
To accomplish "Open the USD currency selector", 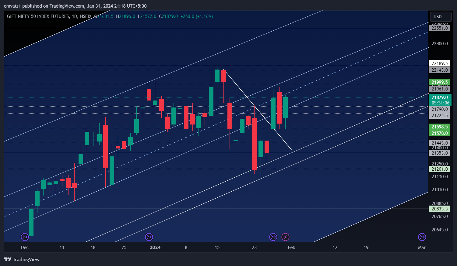I will tap(440, 16).
